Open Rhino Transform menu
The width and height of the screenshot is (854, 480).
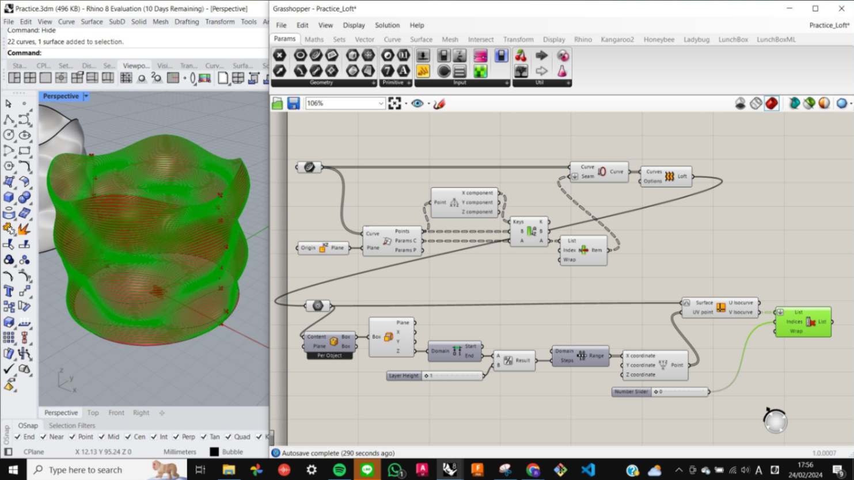pos(219,22)
